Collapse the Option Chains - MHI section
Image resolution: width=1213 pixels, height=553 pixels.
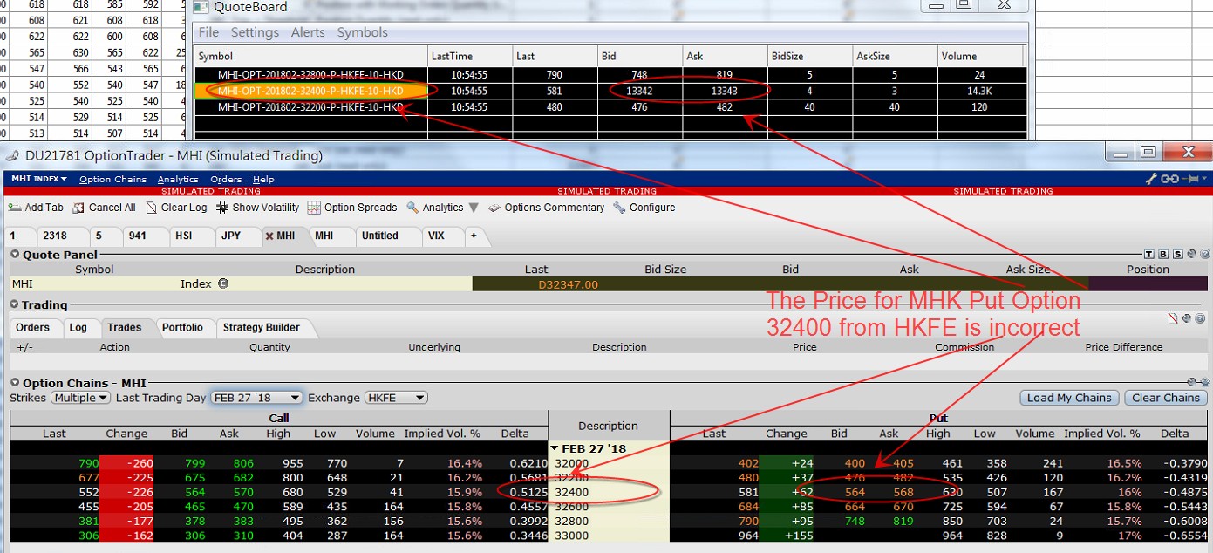[15, 383]
